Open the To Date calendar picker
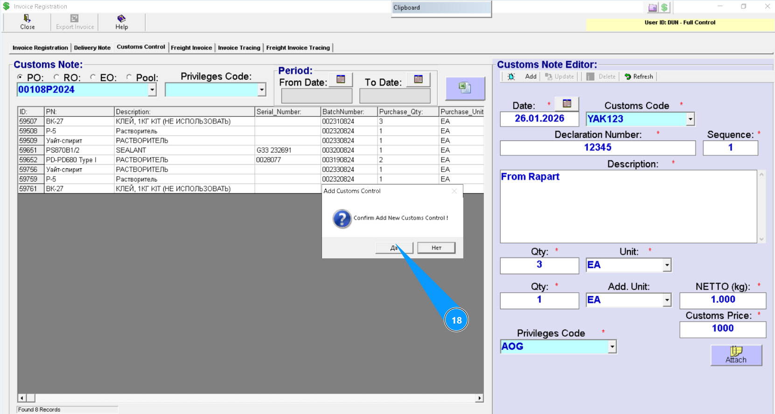Image resolution: width=775 pixels, height=414 pixels. (x=418, y=80)
